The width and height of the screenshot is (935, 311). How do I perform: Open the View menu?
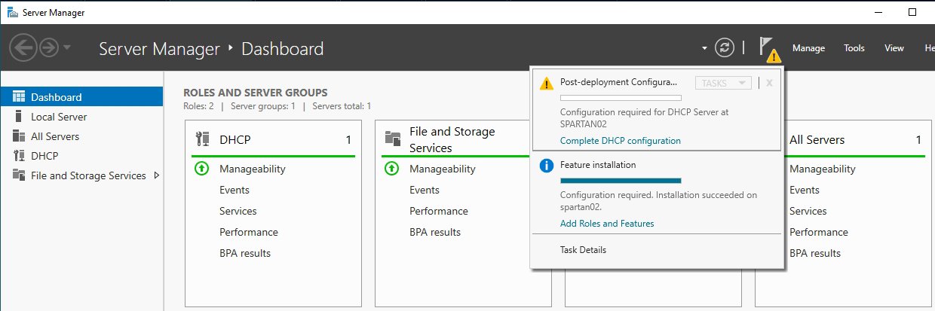pos(894,48)
